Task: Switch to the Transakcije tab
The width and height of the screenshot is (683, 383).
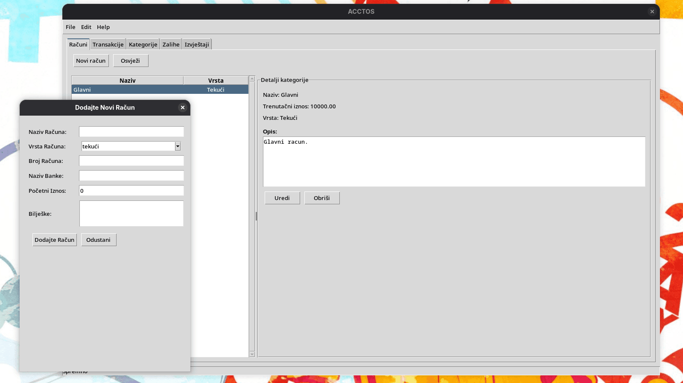Action: (x=108, y=44)
